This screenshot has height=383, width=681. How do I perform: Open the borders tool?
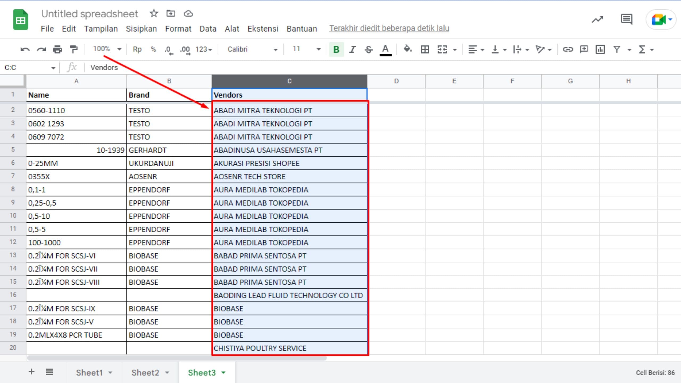pyautogui.click(x=425, y=49)
